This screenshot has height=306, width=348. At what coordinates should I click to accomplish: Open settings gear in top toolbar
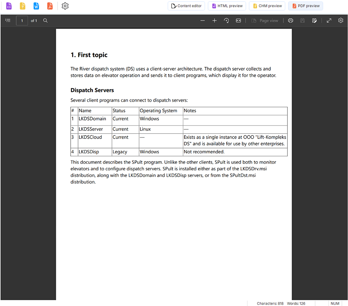[x=65, y=6]
